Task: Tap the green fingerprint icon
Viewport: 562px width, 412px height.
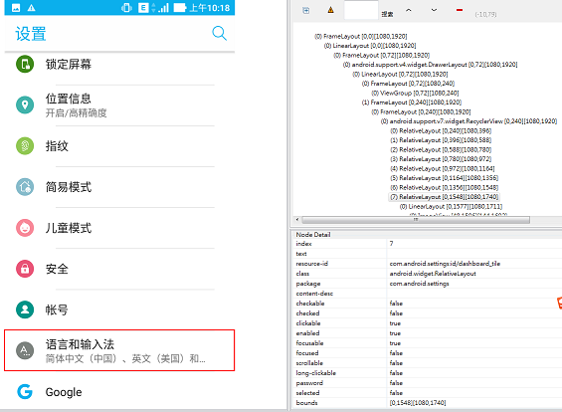Action: [25, 146]
